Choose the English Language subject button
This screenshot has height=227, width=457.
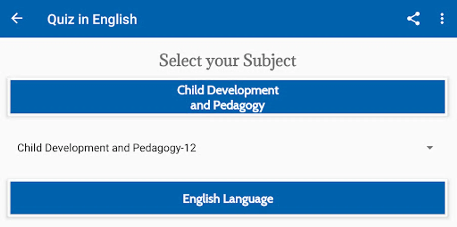pos(227,198)
